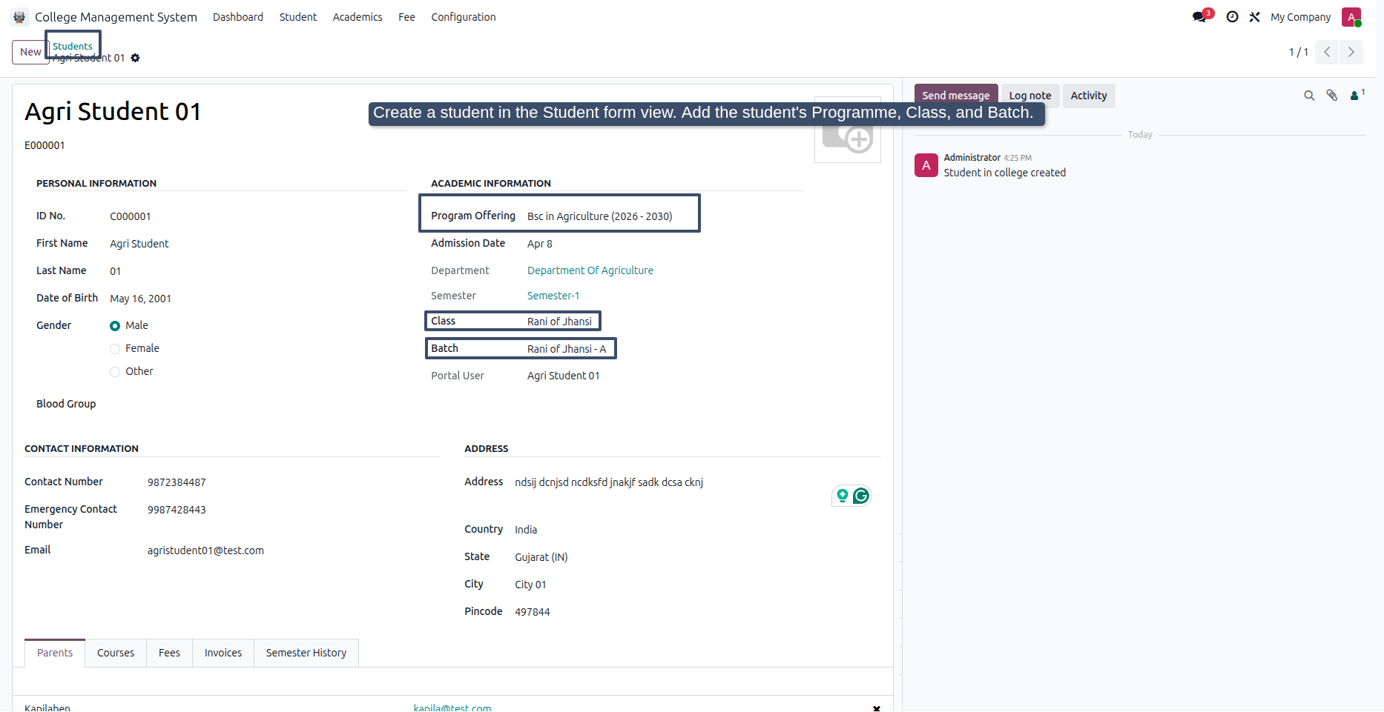Open the Batch selection field

[568, 349]
